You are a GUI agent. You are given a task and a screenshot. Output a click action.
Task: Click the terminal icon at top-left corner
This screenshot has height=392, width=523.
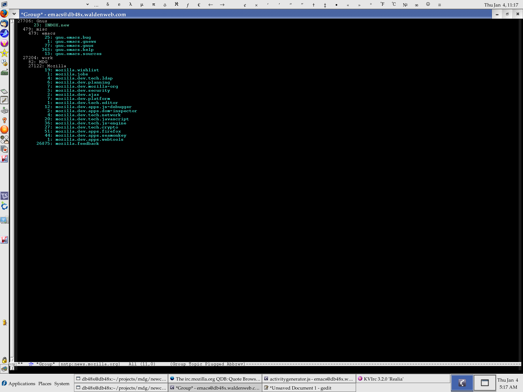(x=4, y=4)
